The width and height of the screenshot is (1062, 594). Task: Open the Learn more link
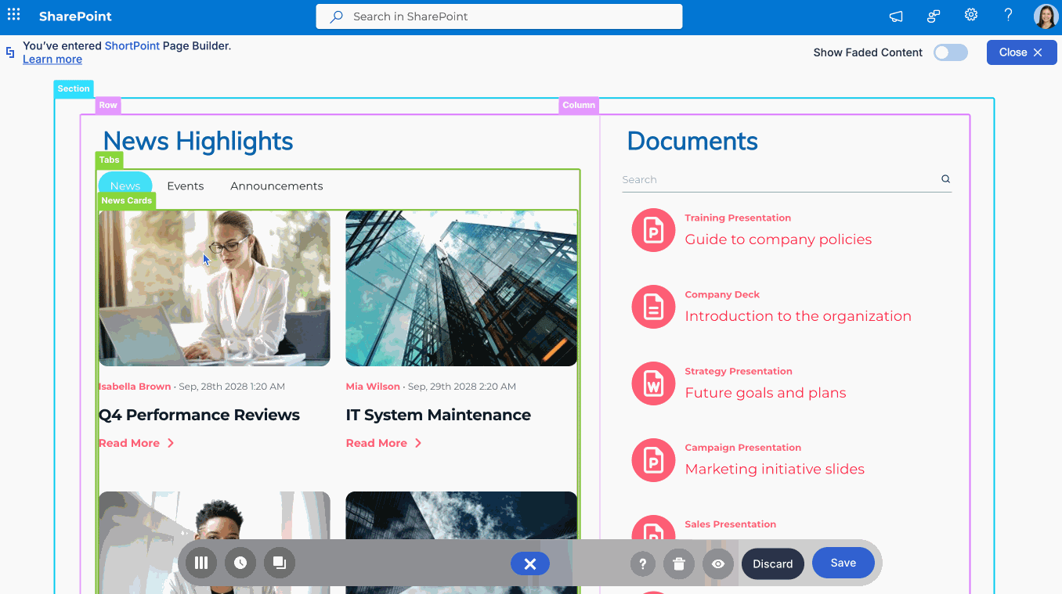[x=52, y=59]
